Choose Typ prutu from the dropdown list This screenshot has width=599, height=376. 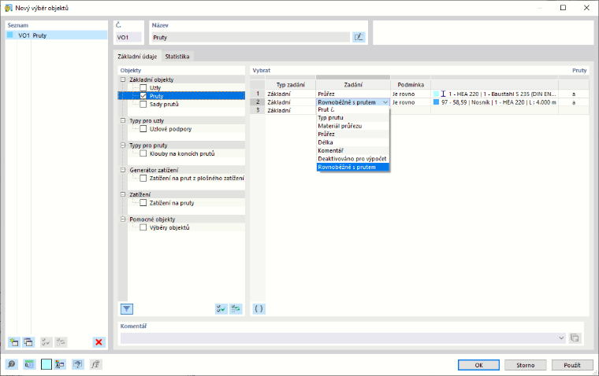pyautogui.click(x=353, y=118)
